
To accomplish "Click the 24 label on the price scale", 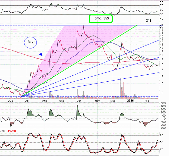I will [161, 25].
